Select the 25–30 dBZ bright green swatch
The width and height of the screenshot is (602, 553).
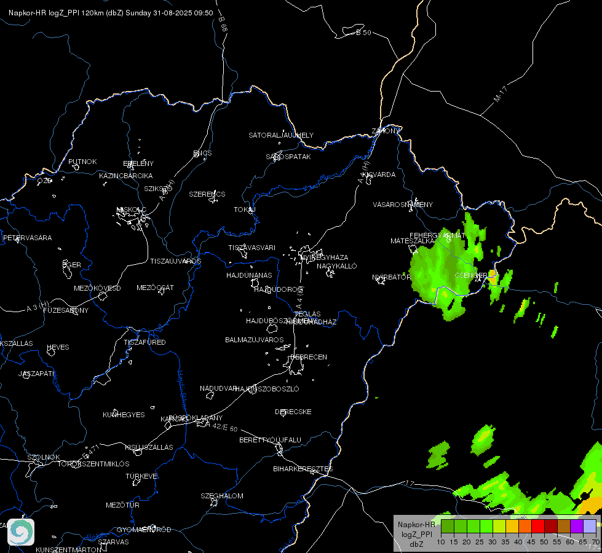486,527
